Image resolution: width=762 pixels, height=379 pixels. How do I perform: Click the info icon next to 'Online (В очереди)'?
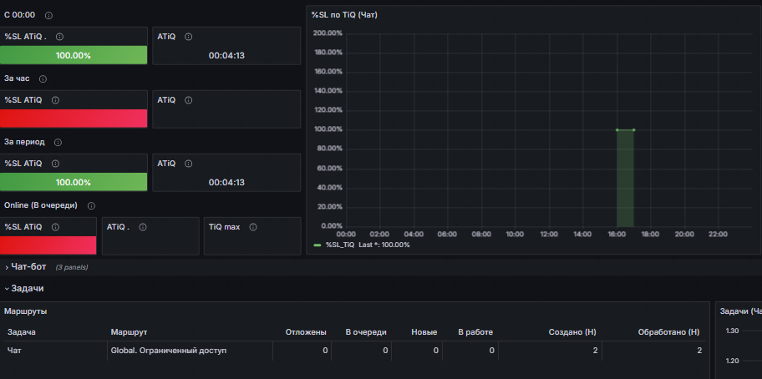(x=91, y=206)
